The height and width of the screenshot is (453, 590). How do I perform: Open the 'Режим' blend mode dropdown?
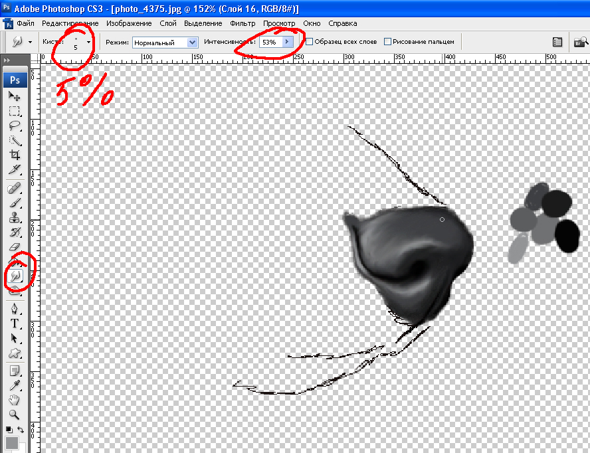(x=193, y=42)
